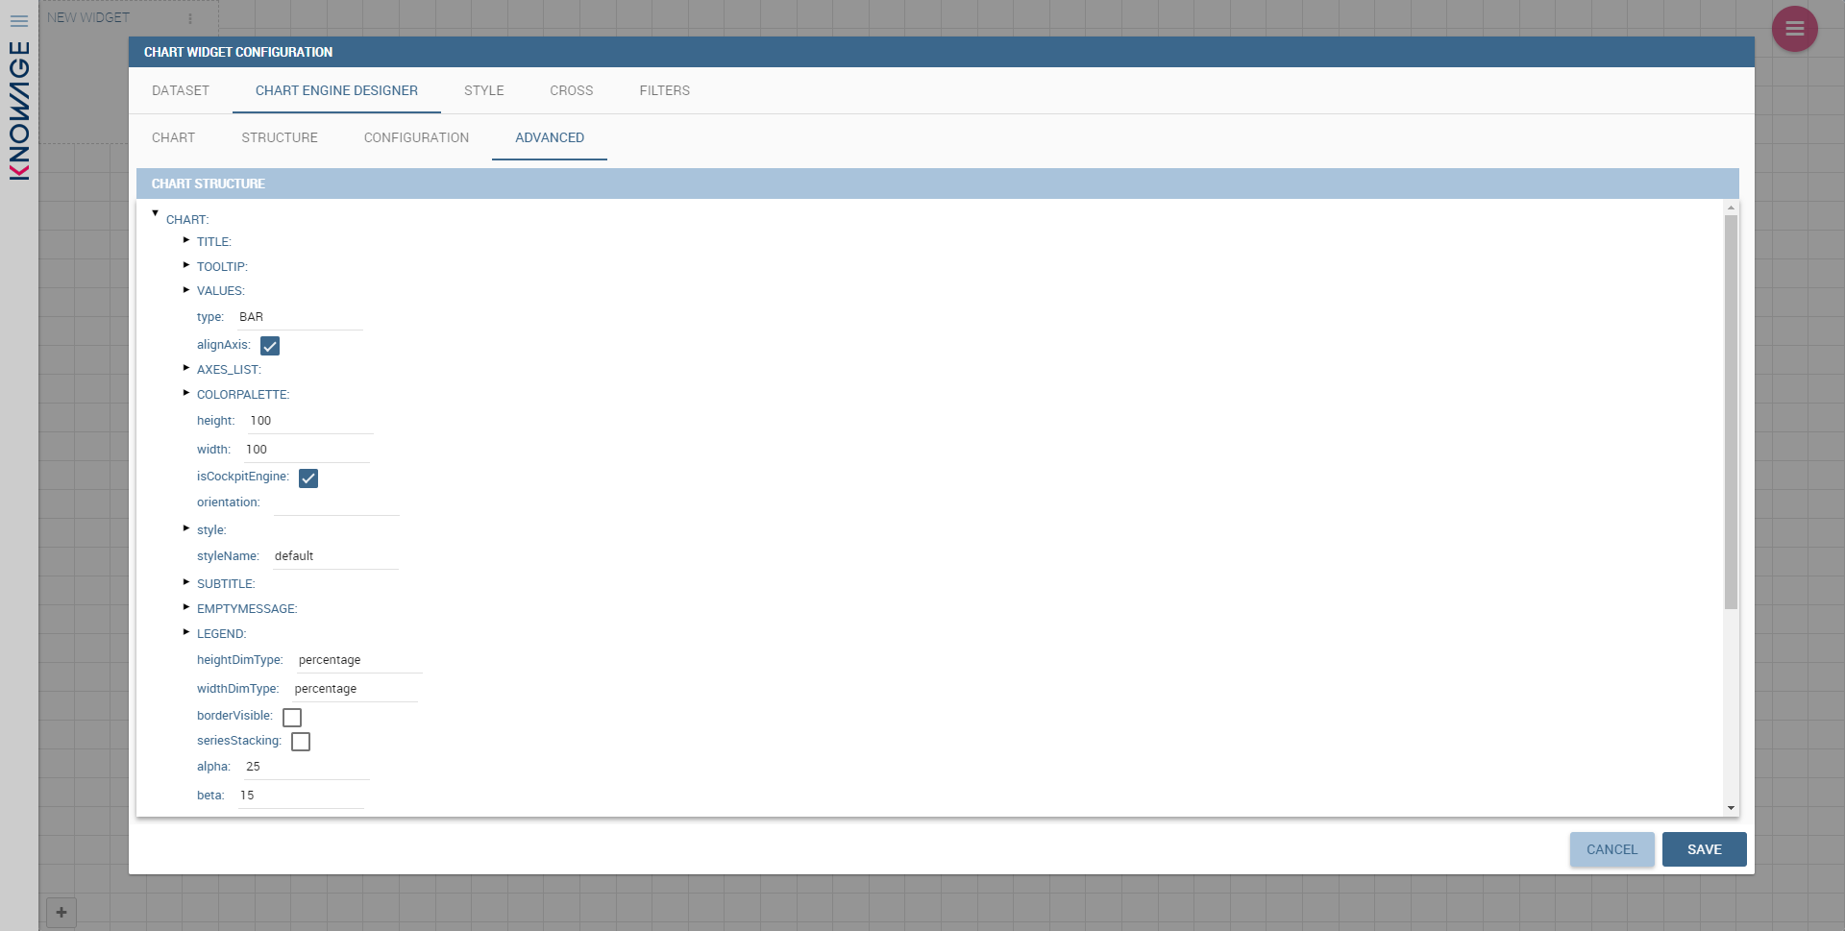Uncheck the isCockpitEngine checkbox
Screen dimensions: 1845x931
tap(308, 478)
